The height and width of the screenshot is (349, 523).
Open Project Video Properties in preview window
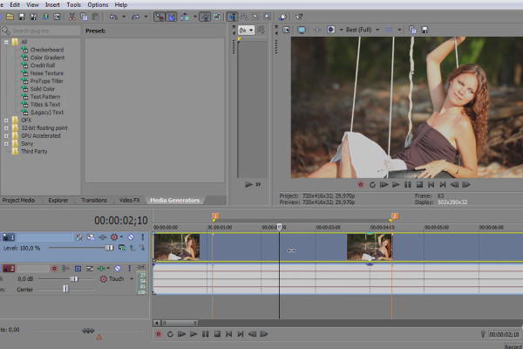(286, 30)
